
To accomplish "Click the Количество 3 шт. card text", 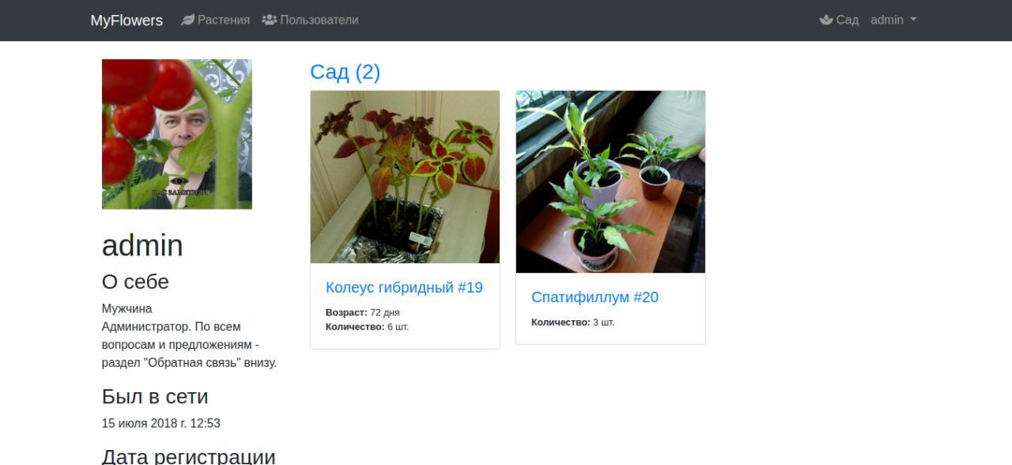I will tap(572, 323).
